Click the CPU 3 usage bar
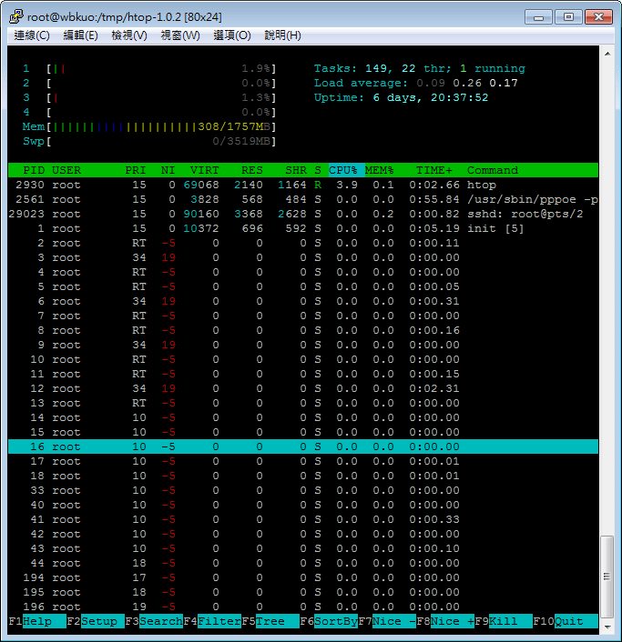This screenshot has width=622, height=642. 149,98
